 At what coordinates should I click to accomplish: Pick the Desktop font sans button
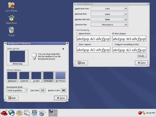click(109, 14)
